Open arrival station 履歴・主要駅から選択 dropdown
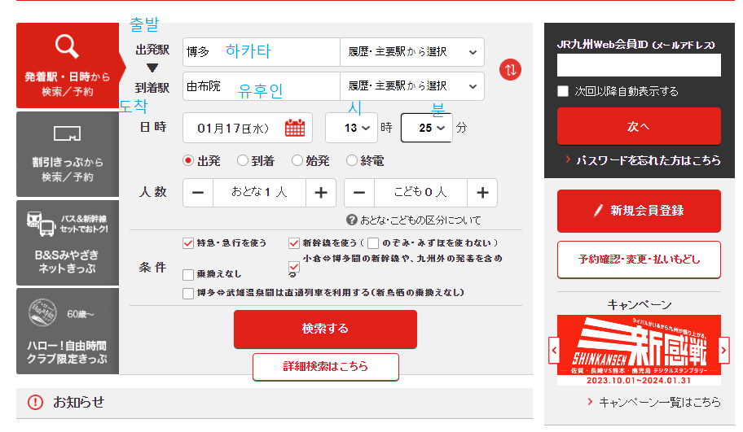The height and width of the screenshot is (432, 743). point(412,86)
